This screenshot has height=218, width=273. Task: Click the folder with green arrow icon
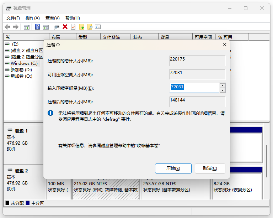pos(82,27)
